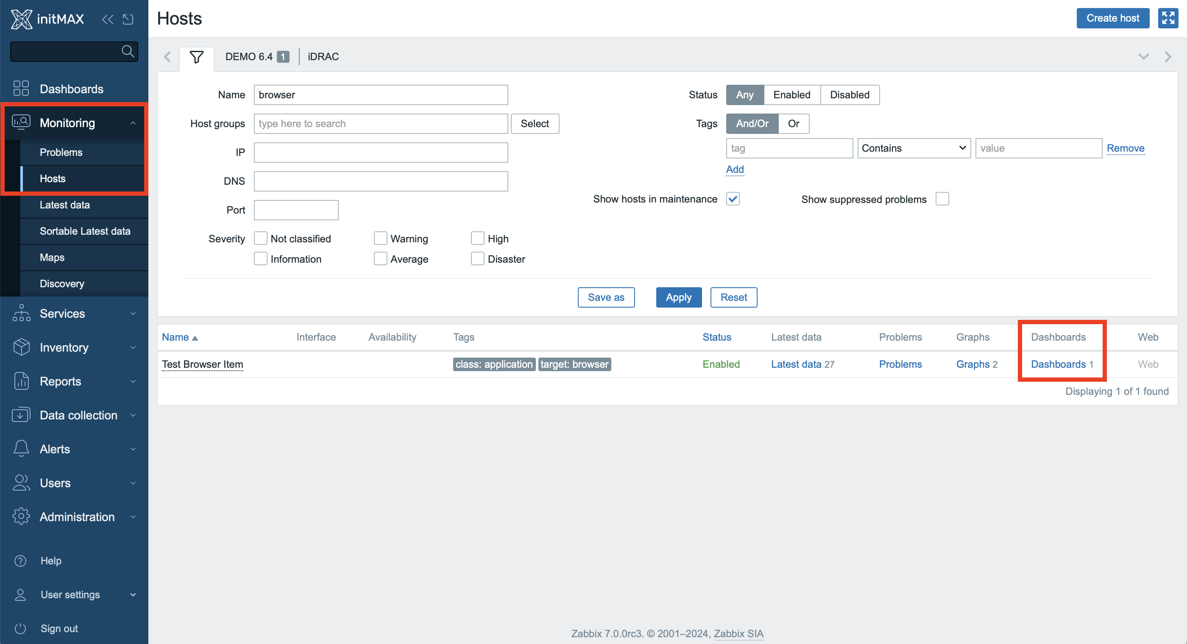1187x644 pixels.
Task: Open Latest data in Monitoring menu
Action: [x=64, y=205]
